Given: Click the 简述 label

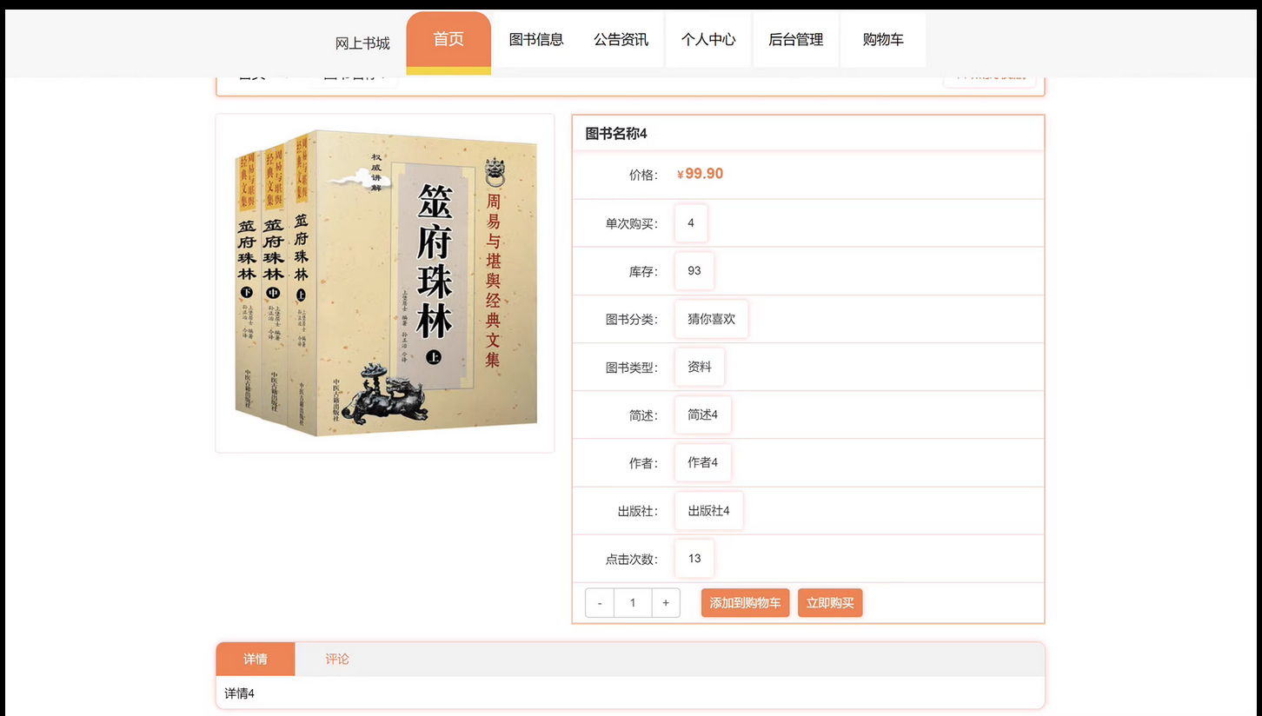Looking at the screenshot, I should (x=644, y=416).
